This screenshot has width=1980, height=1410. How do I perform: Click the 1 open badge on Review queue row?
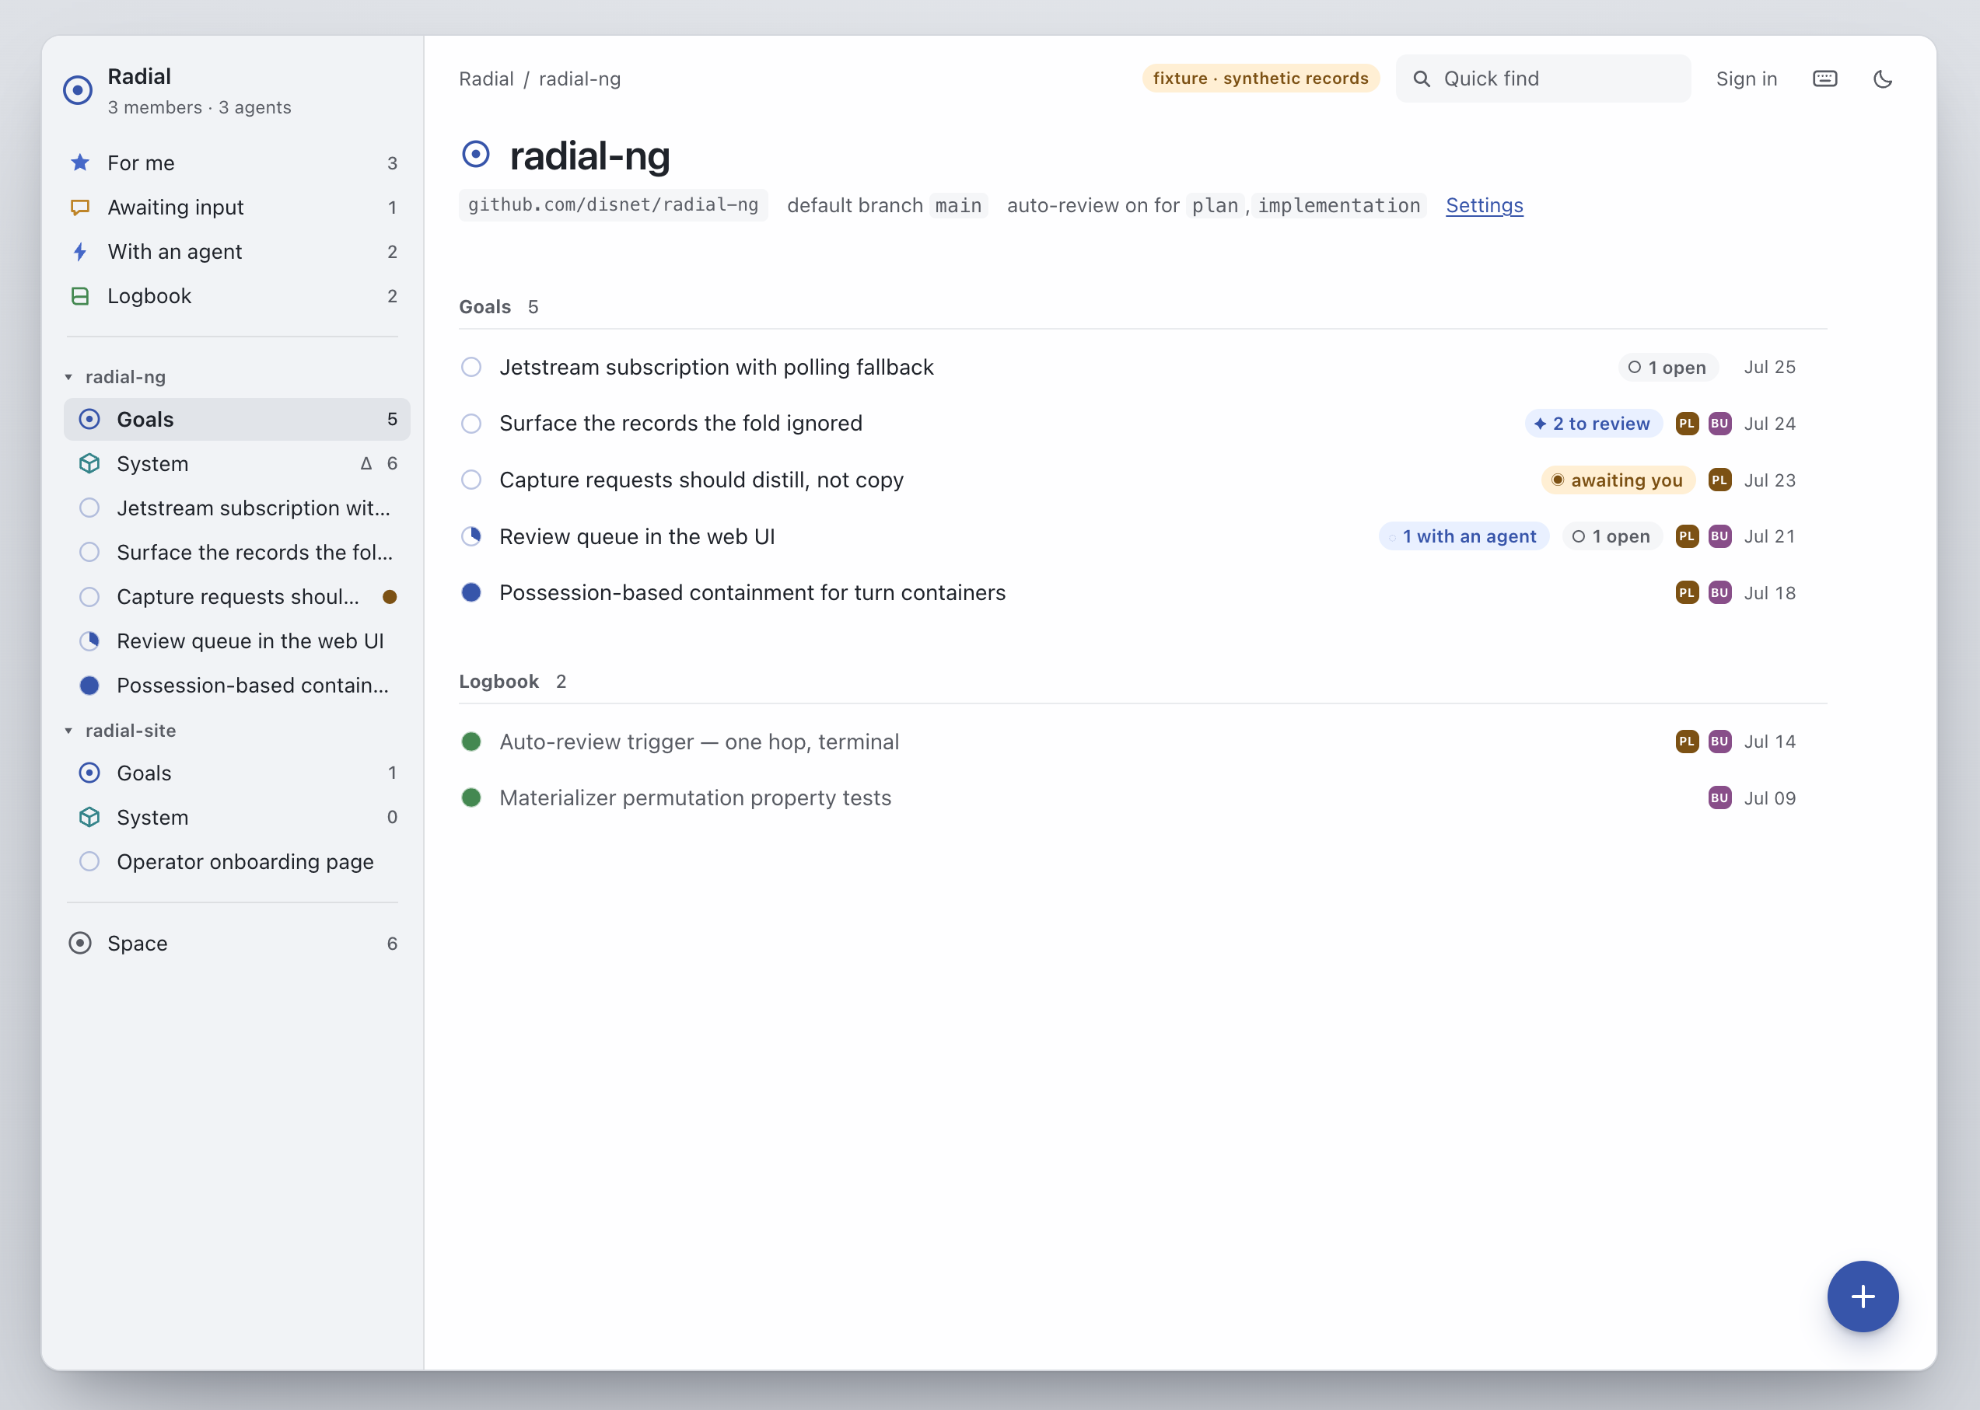(x=1612, y=536)
